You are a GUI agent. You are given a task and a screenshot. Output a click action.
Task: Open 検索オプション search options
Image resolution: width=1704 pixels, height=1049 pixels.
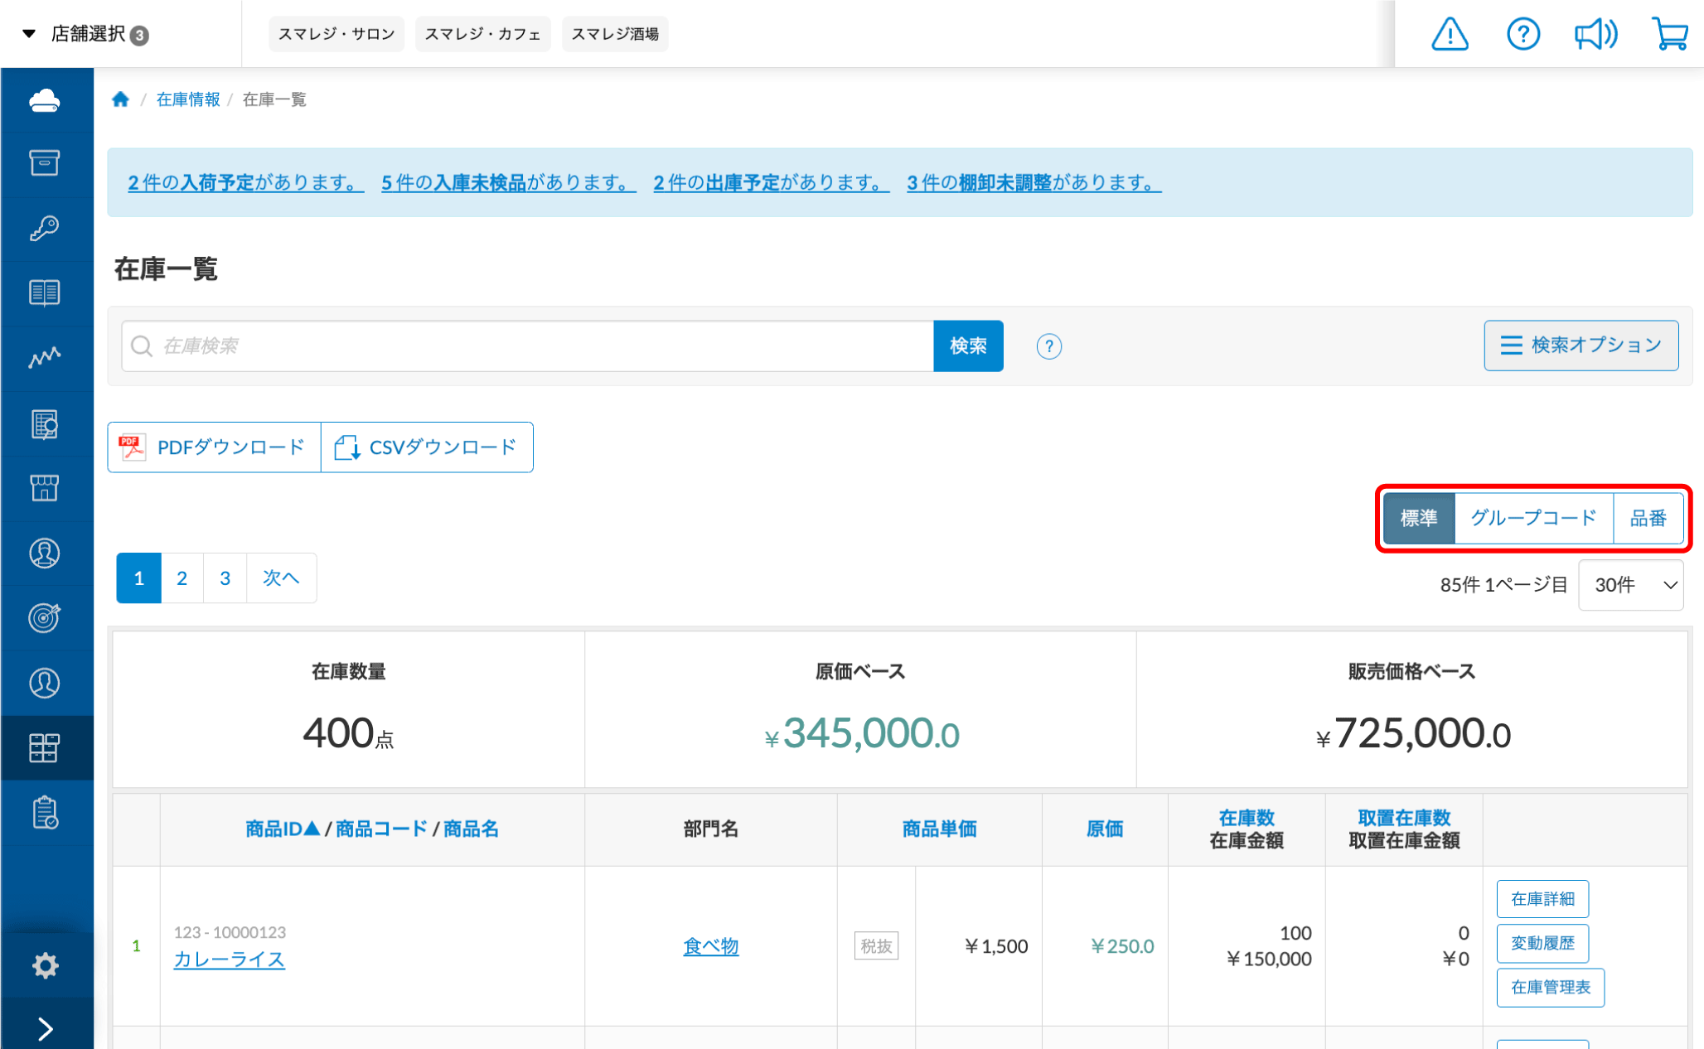1581,346
